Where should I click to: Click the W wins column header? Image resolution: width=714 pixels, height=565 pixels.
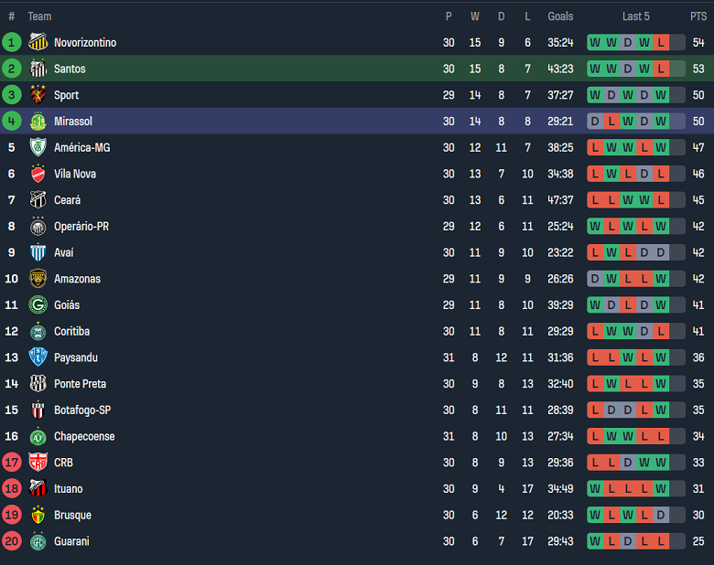[x=475, y=16]
